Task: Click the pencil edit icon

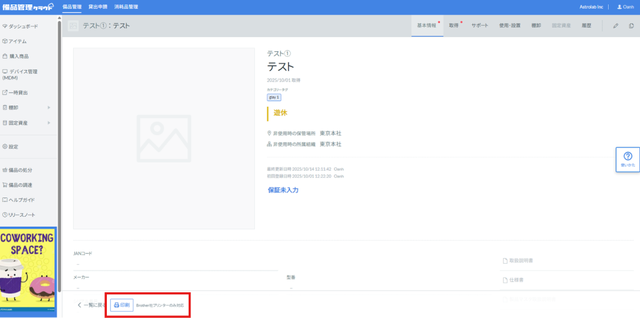Action: point(616,26)
